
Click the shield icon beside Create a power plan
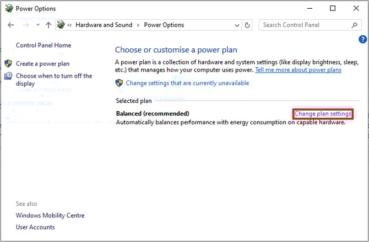coord(8,64)
